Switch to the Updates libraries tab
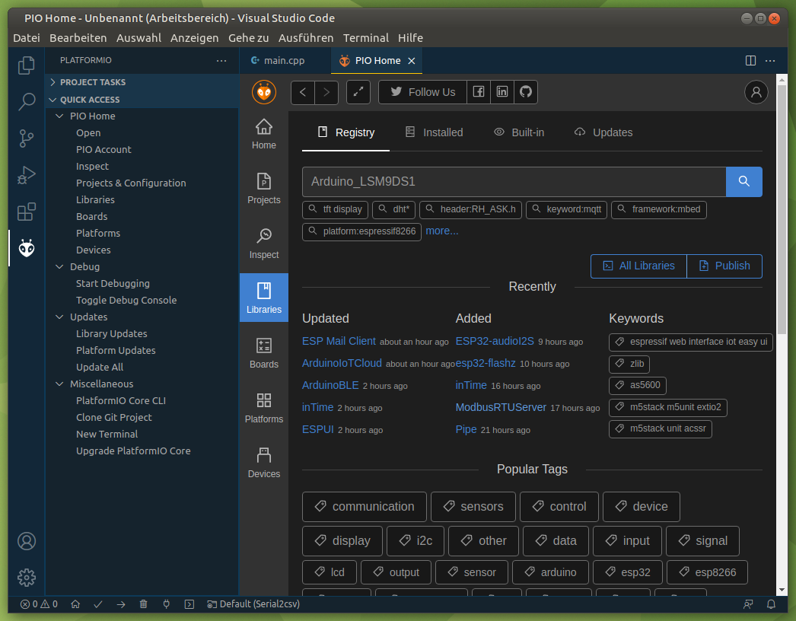Viewport: 796px width, 621px height. tap(603, 132)
